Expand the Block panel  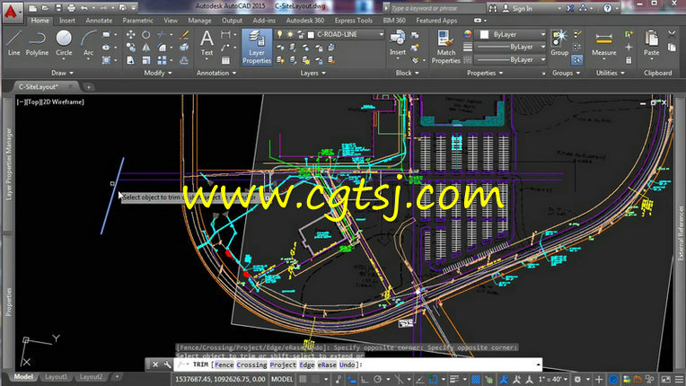pyautogui.click(x=407, y=73)
